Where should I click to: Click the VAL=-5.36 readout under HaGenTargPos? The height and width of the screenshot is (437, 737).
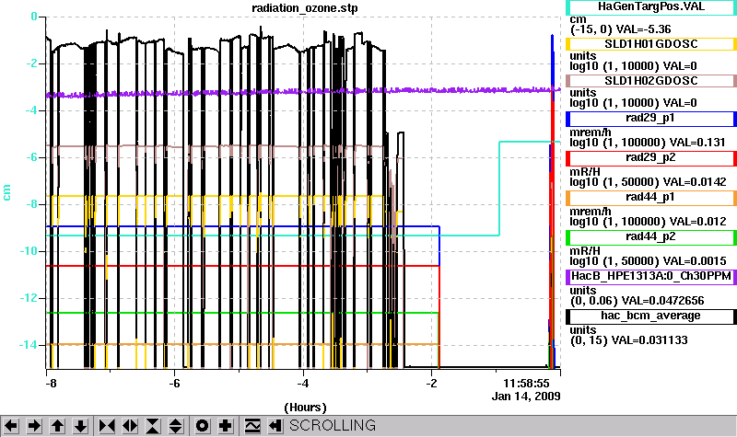coord(643,29)
